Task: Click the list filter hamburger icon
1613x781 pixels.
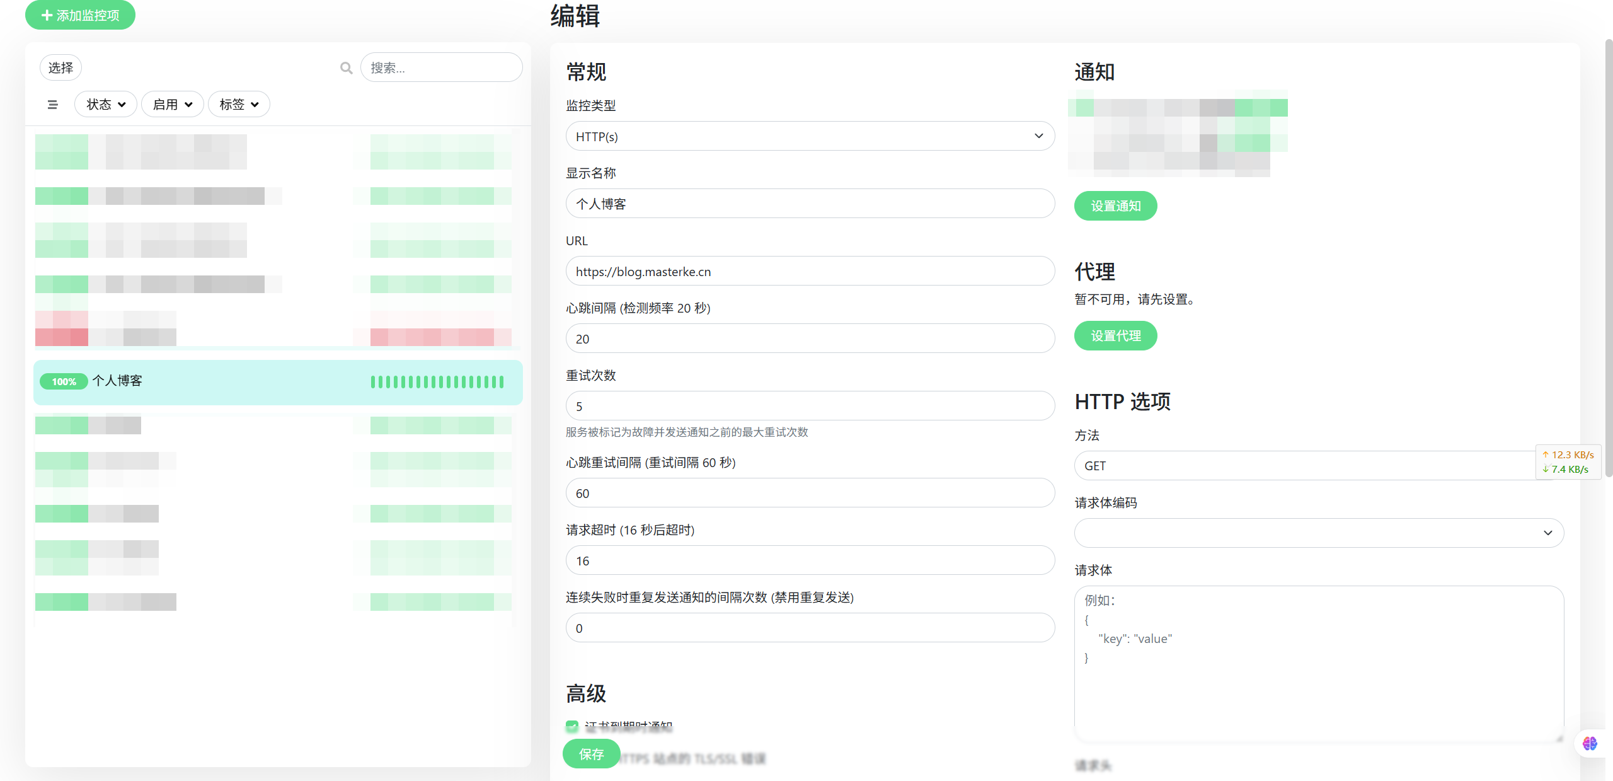Action: [52, 105]
